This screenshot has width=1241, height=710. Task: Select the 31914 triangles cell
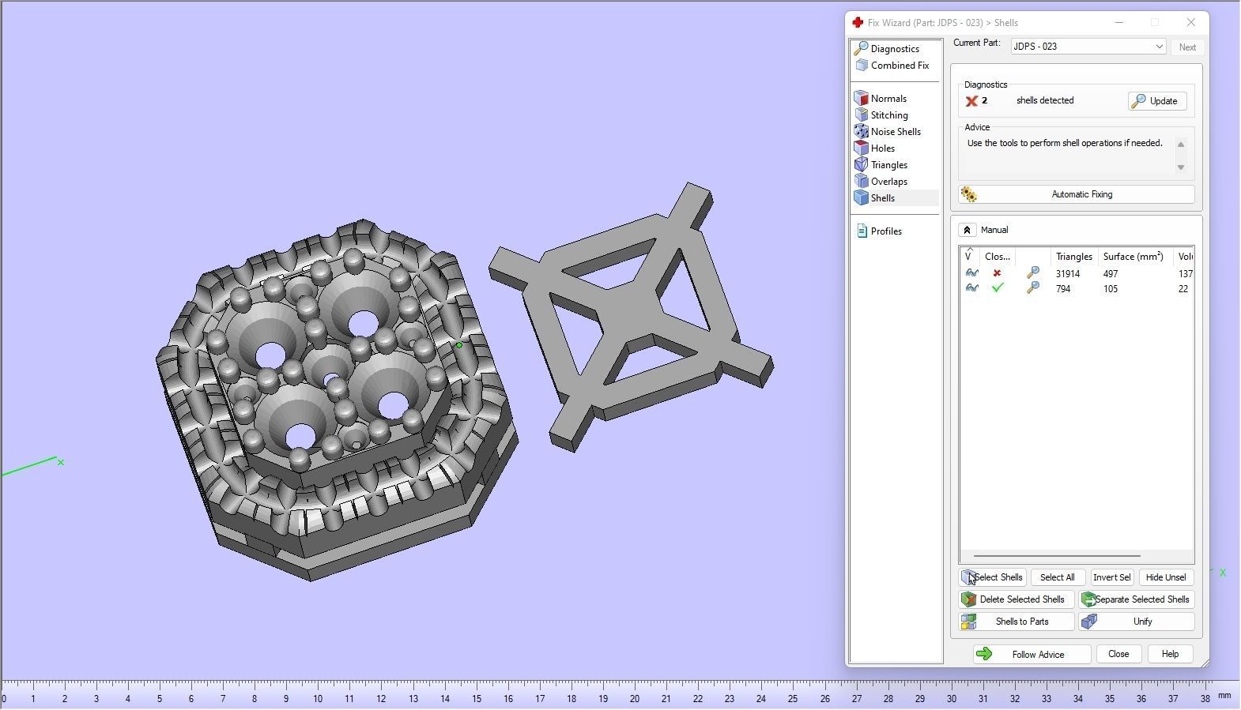(1068, 274)
